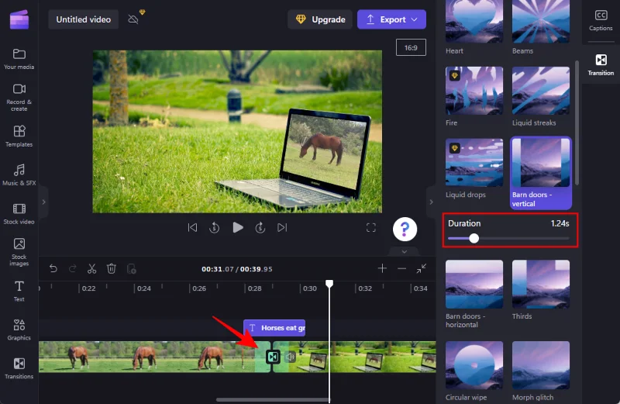Collapse the left sidebar panel arrow
Screen dimensions: 620x404
pyautogui.click(x=43, y=202)
